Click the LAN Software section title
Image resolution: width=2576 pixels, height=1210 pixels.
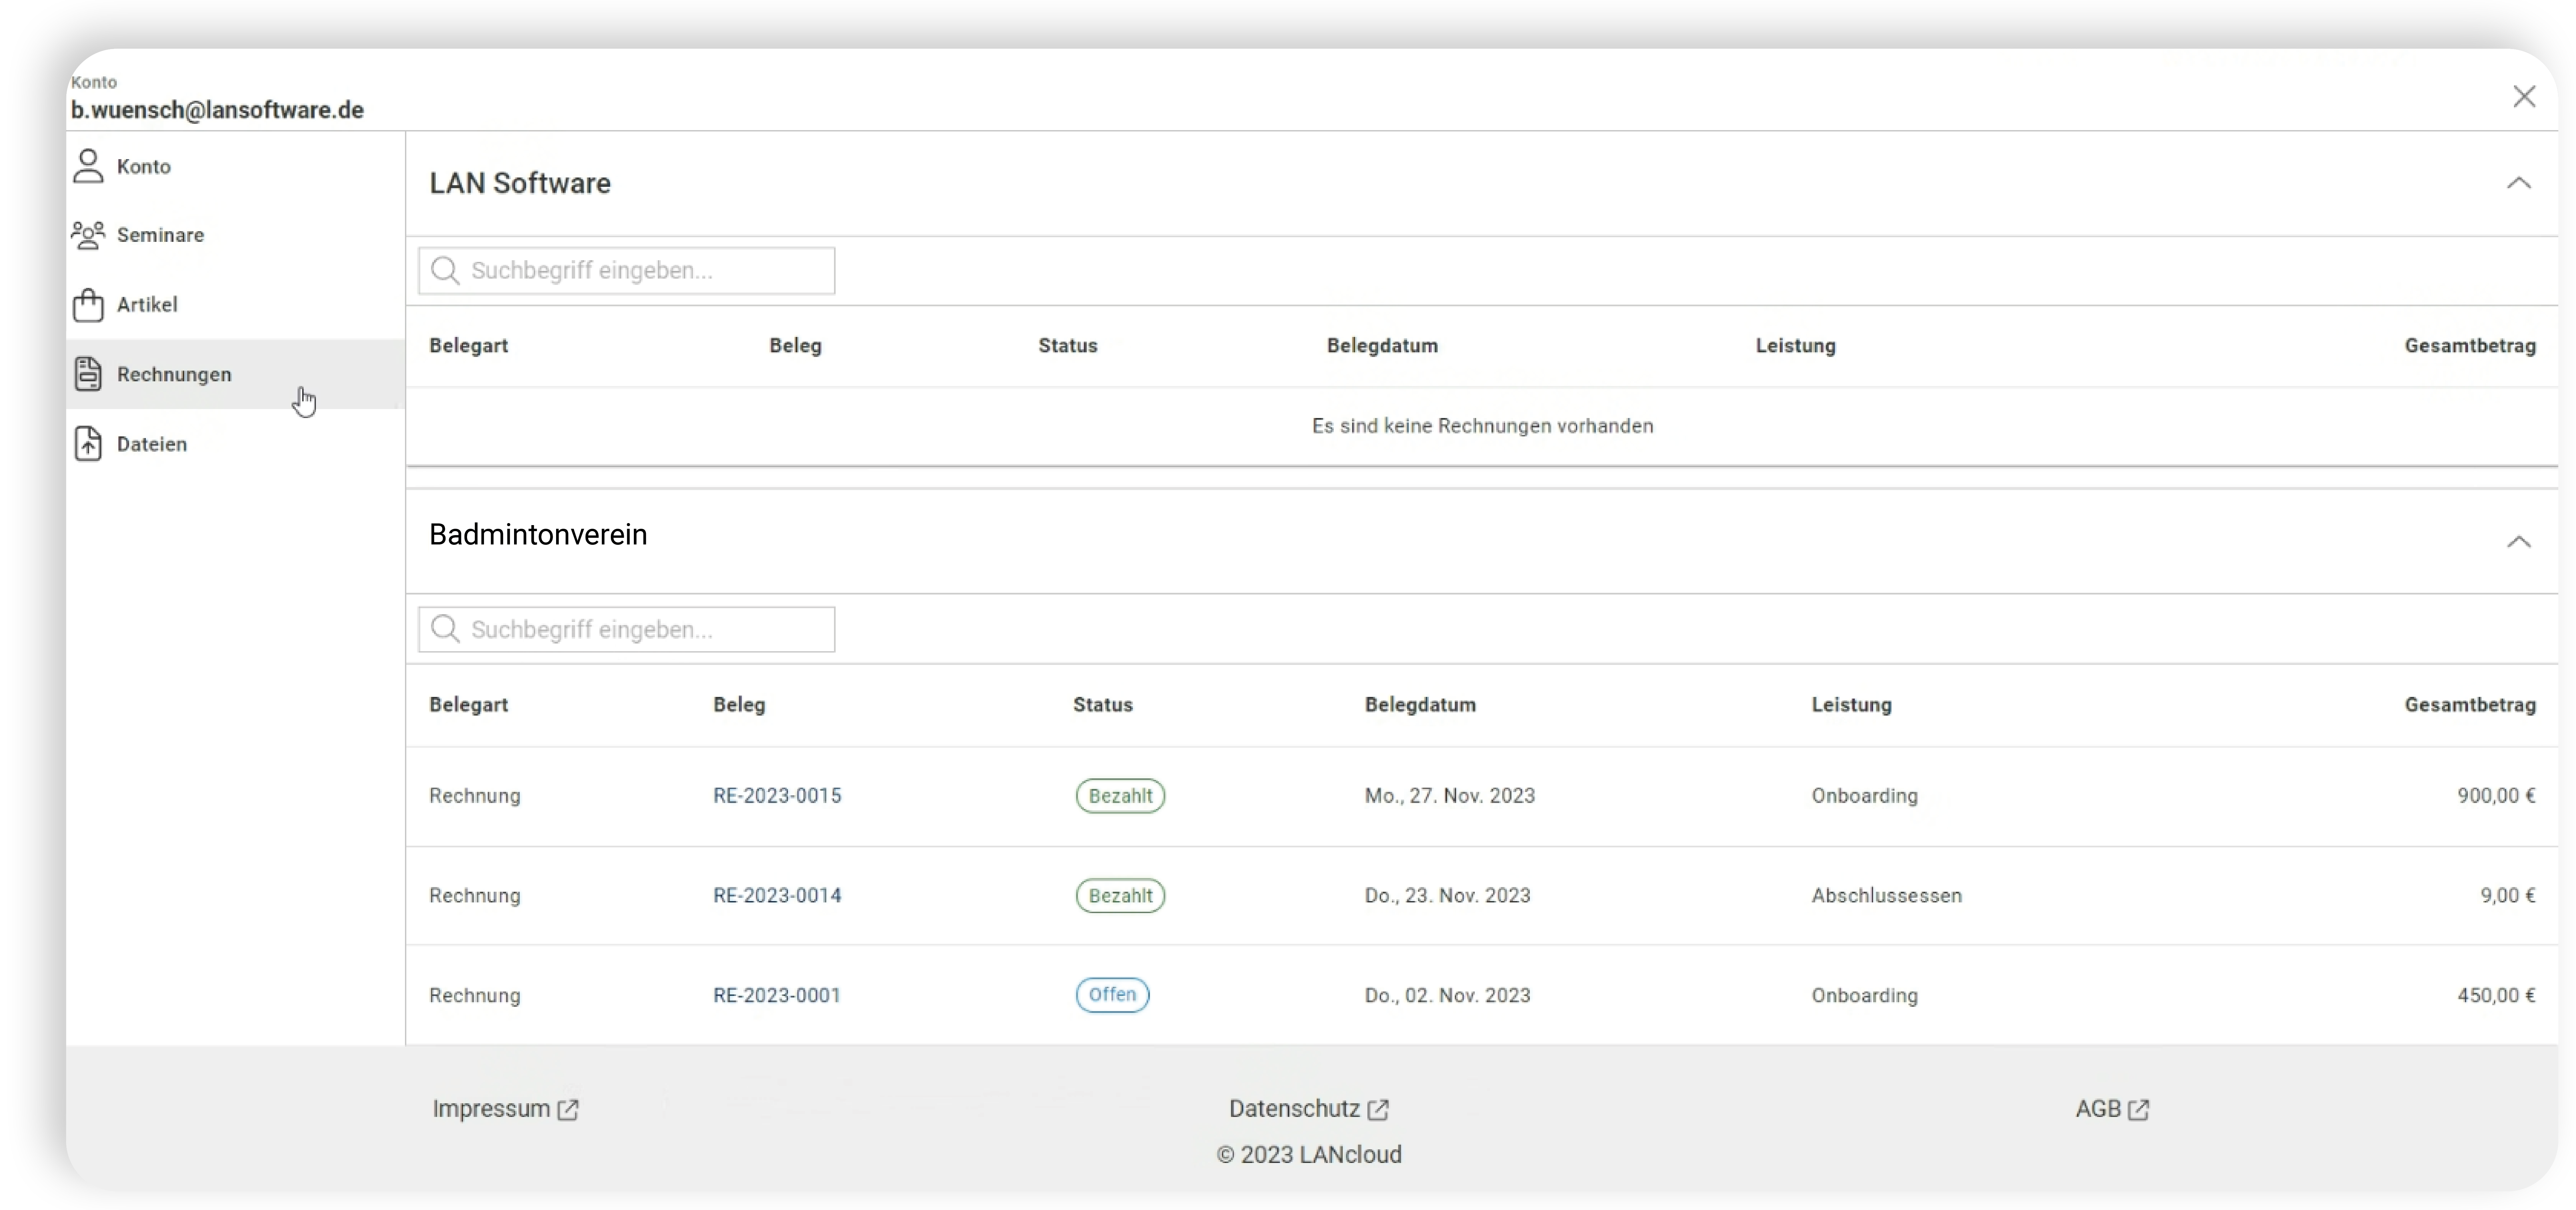pos(520,183)
